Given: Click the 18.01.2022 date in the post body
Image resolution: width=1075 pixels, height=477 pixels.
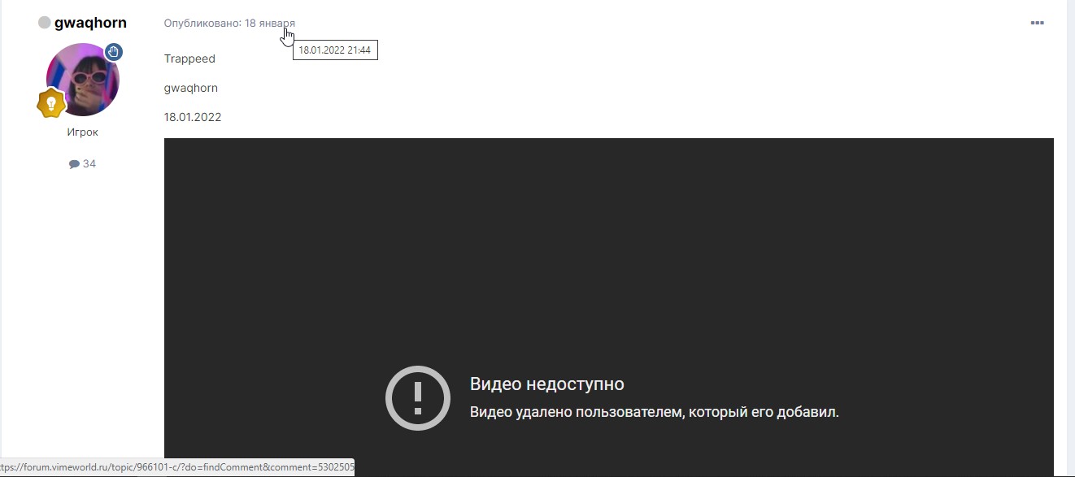Looking at the screenshot, I should 193,116.
